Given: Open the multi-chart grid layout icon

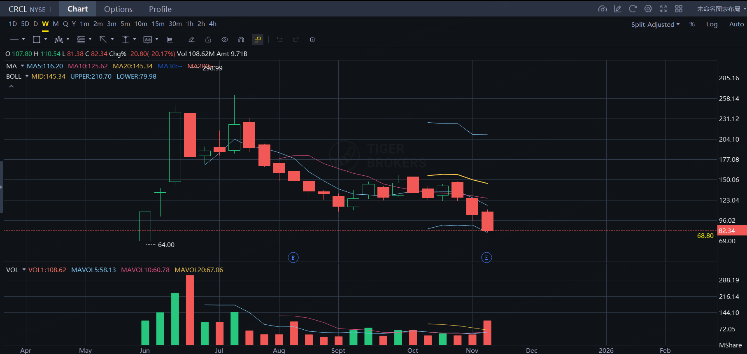Looking at the screenshot, I should coord(679,9).
